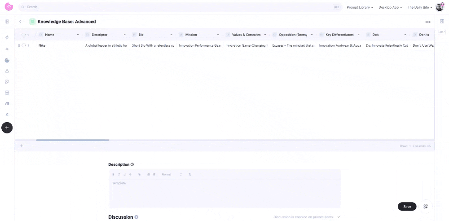The width and height of the screenshot is (449, 221).
Task: Click the horizontal table scrollbar
Action: tap(72, 140)
